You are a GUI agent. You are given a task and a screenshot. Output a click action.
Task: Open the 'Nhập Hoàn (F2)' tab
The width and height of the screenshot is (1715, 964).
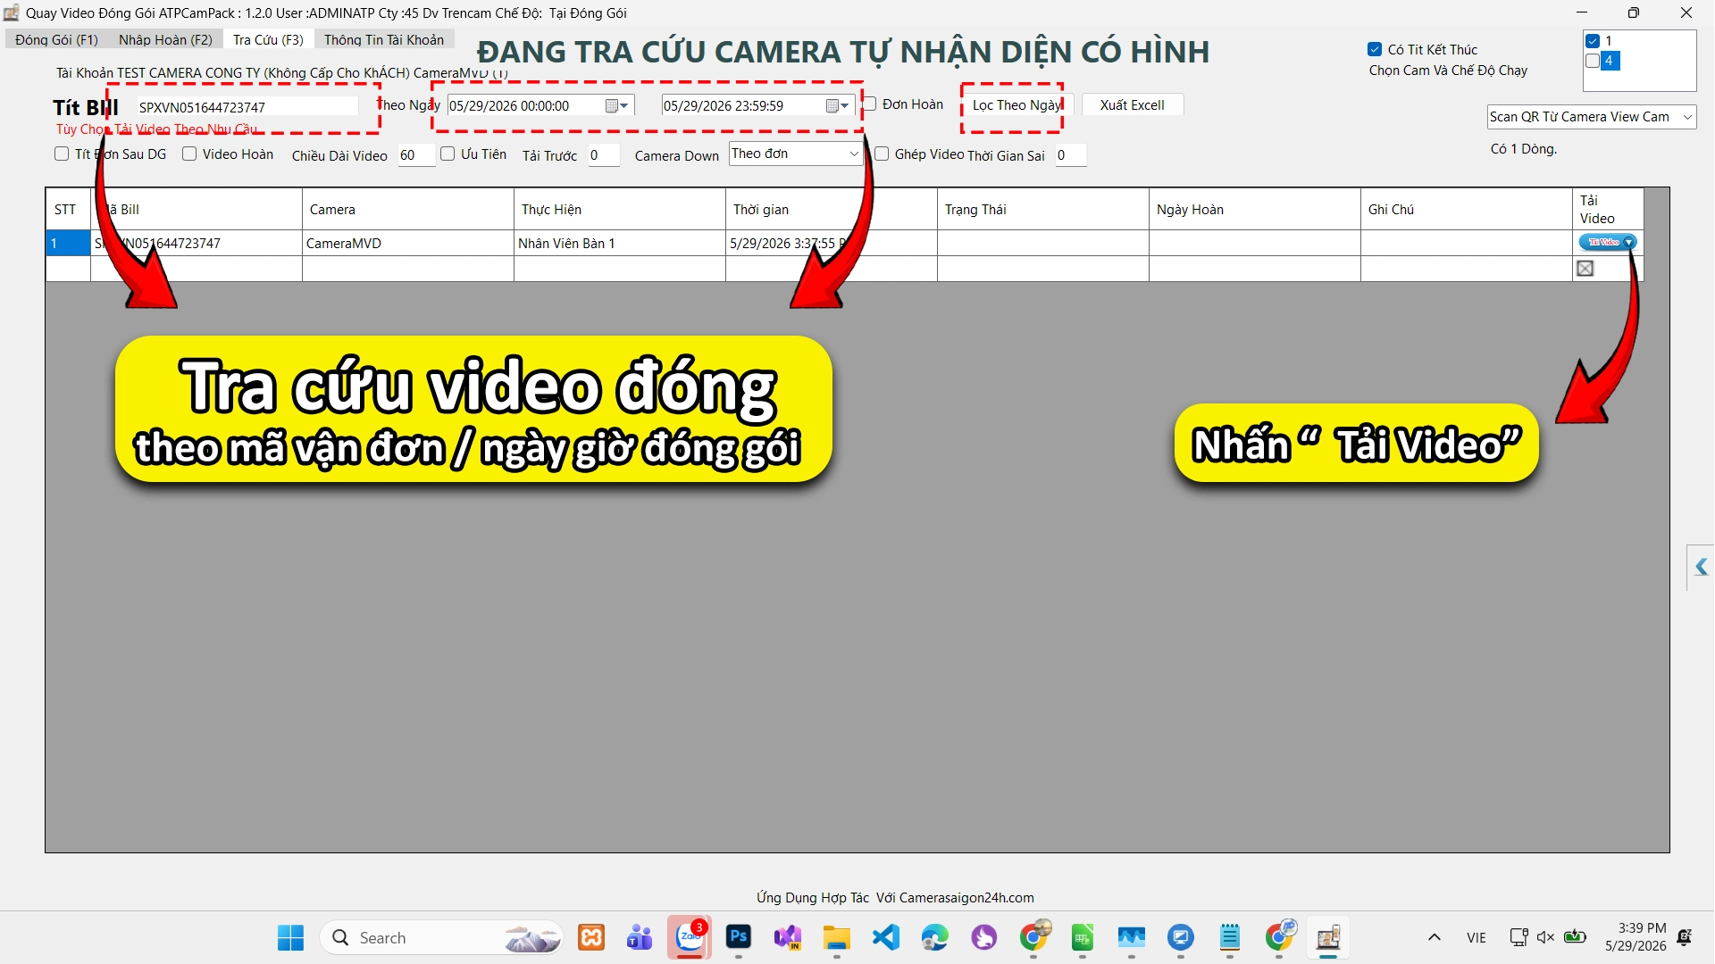point(165,39)
